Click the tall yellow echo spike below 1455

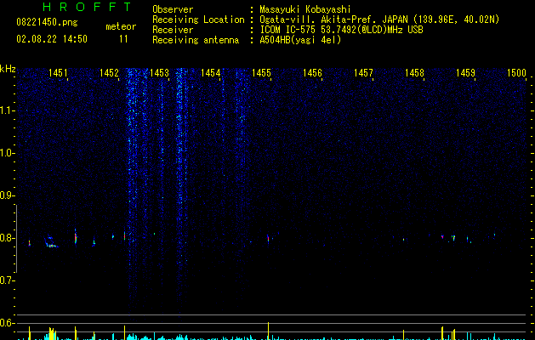[268, 331]
